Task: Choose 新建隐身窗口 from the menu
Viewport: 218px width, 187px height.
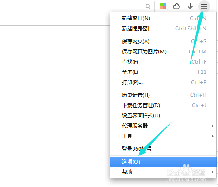Action: click(164, 29)
